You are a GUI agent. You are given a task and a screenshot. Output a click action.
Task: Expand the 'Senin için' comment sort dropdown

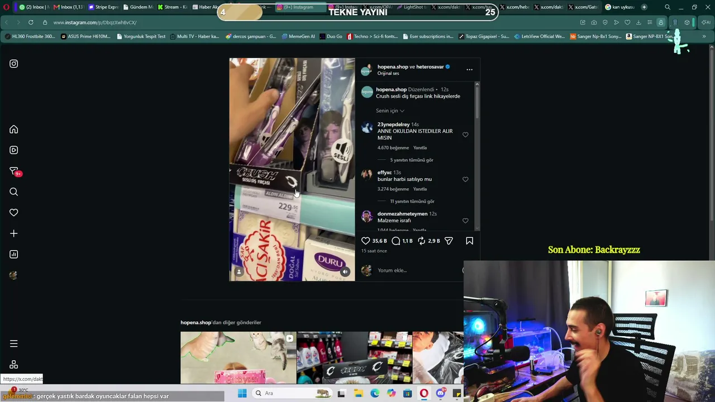coord(390,111)
